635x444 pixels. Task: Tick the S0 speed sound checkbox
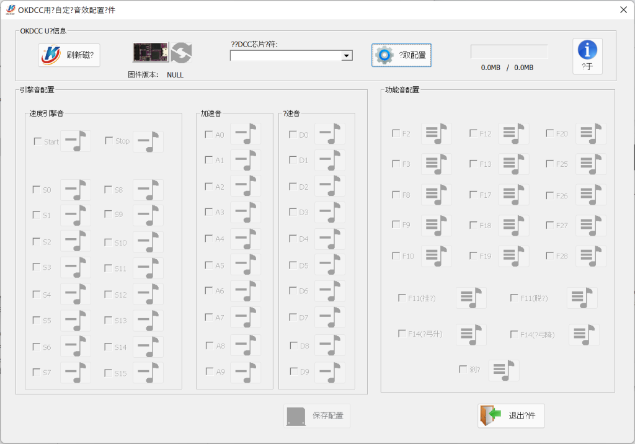coord(37,190)
